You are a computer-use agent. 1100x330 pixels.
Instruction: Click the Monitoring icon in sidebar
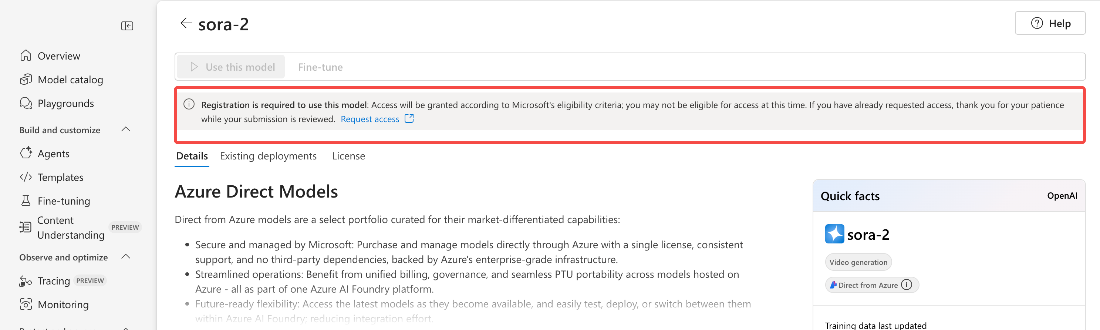26,304
